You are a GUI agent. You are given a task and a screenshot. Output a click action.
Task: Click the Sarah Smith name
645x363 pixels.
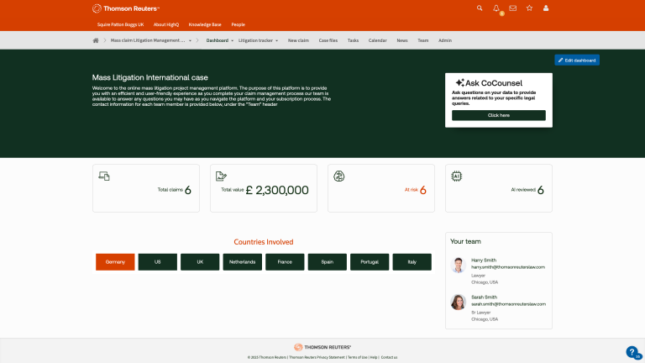tap(484, 297)
